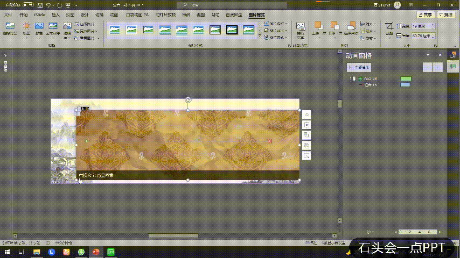Click the picture width input field
Screen dimensions: 460x258
coord(423,35)
